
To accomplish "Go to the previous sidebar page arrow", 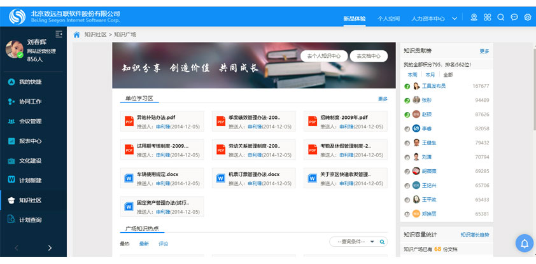I will click(x=17, y=248).
